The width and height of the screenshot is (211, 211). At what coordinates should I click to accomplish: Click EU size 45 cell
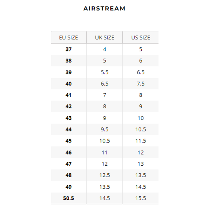[x=69, y=141]
